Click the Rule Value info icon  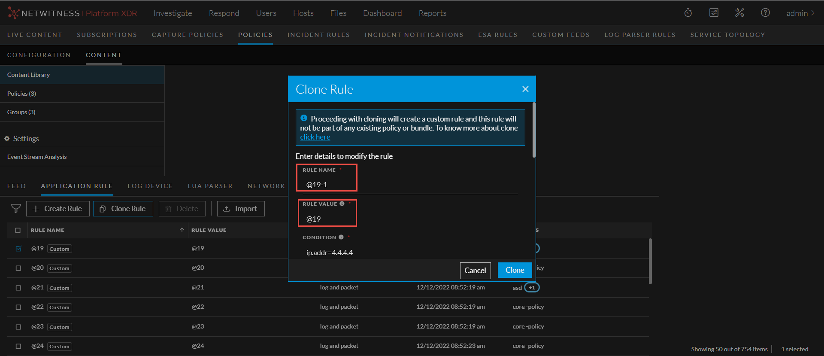pyautogui.click(x=342, y=204)
